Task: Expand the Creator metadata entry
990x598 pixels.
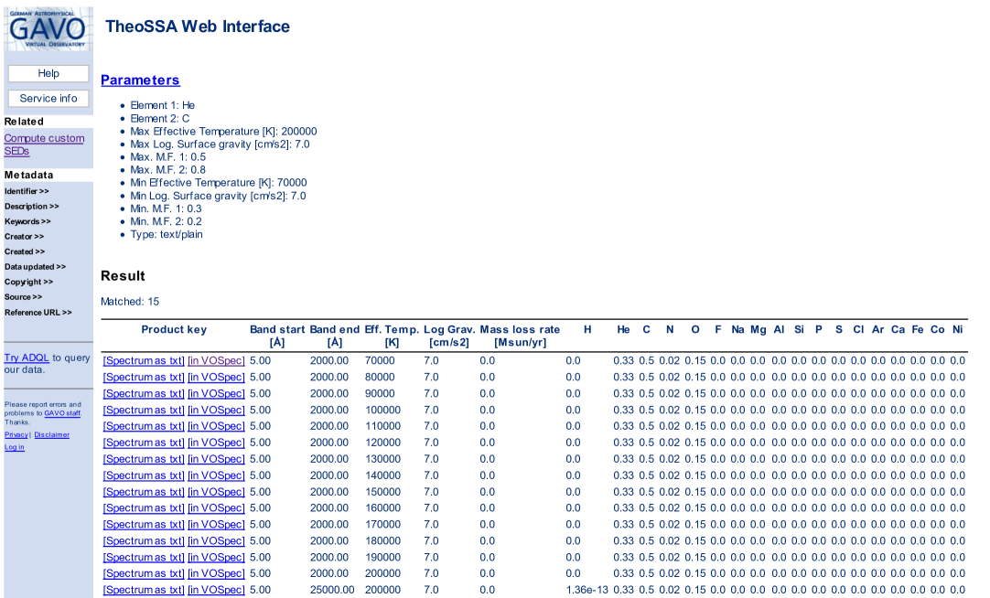Action: click(24, 237)
